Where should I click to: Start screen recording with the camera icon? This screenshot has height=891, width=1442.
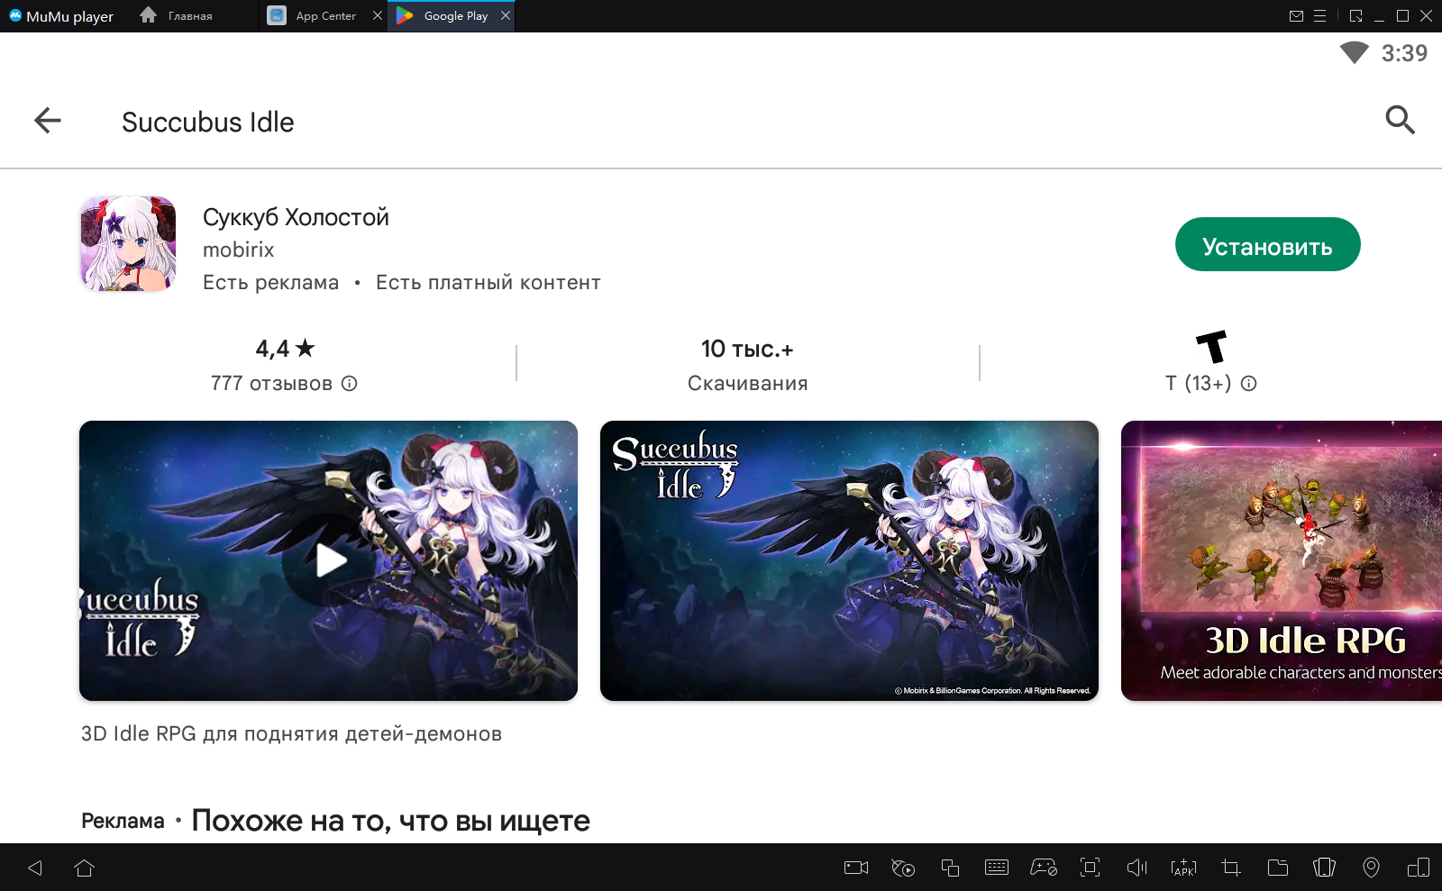(855, 868)
